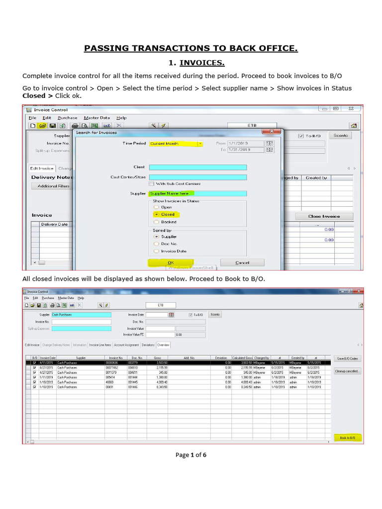
Task: Click Refresh icon in lower toolbar
Action: pyautogui.click(x=45, y=305)
